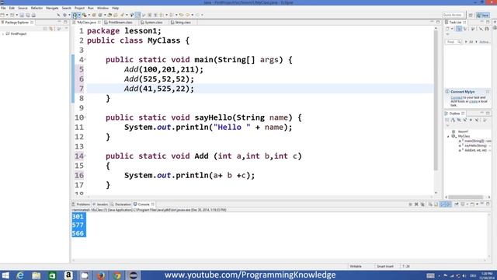Image resolution: width=497 pixels, height=280 pixels.
Task: Open Firefox from the Windows taskbar
Action: pos(101,275)
